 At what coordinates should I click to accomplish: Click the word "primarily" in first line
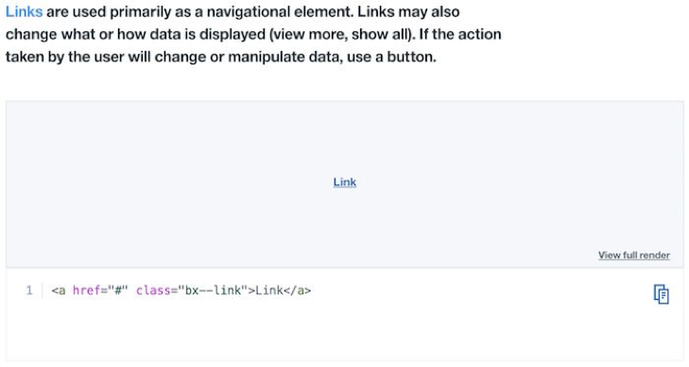[x=140, y=12]
